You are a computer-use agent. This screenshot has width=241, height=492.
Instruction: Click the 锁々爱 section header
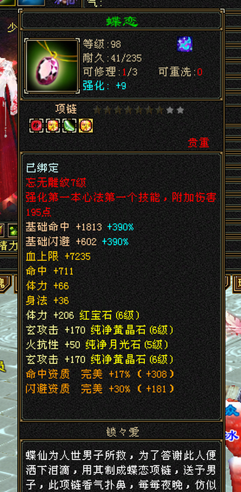[x=122, y=432]
